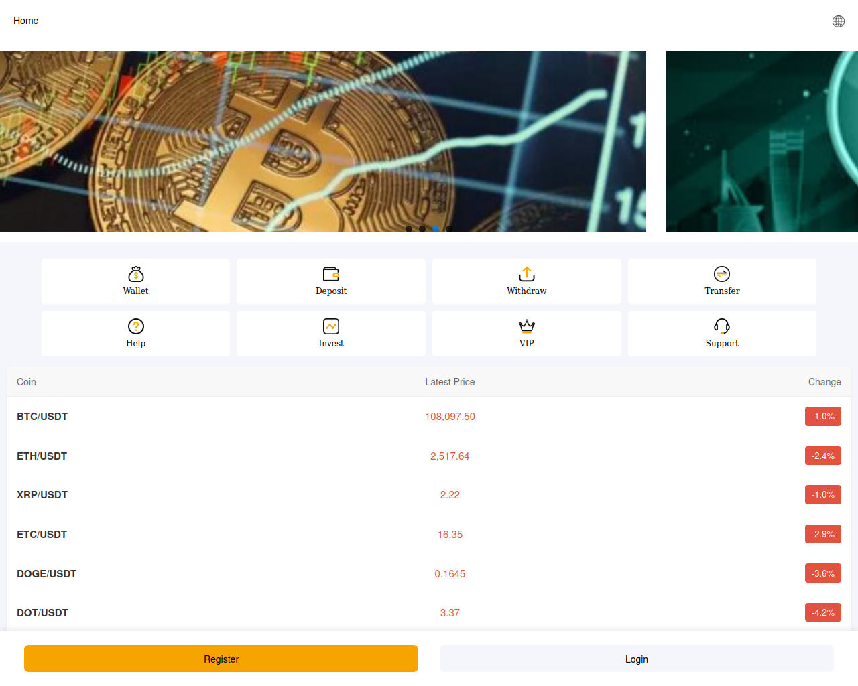Click the -2.9% change badge
This screenshot has height=686, width=858.
pos(823,535)
